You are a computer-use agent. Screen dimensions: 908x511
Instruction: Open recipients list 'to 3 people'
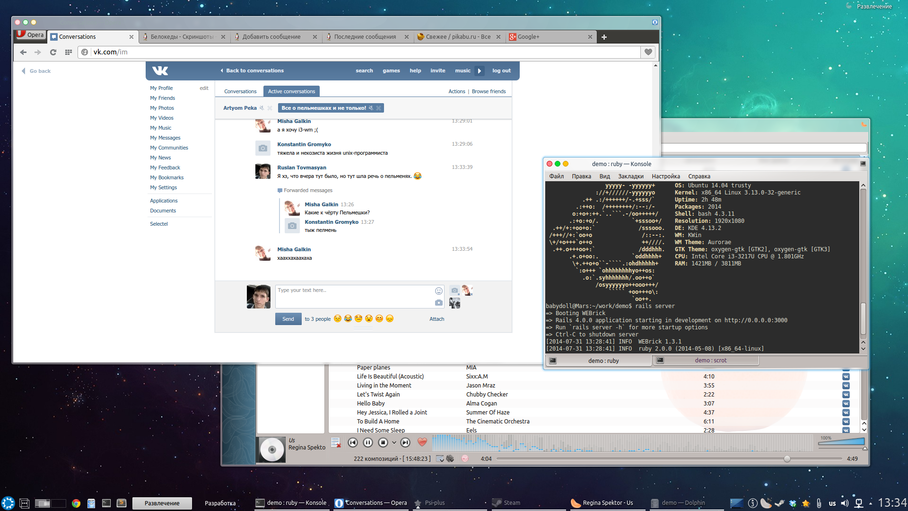pyautogui.click(x=317, y=319)
